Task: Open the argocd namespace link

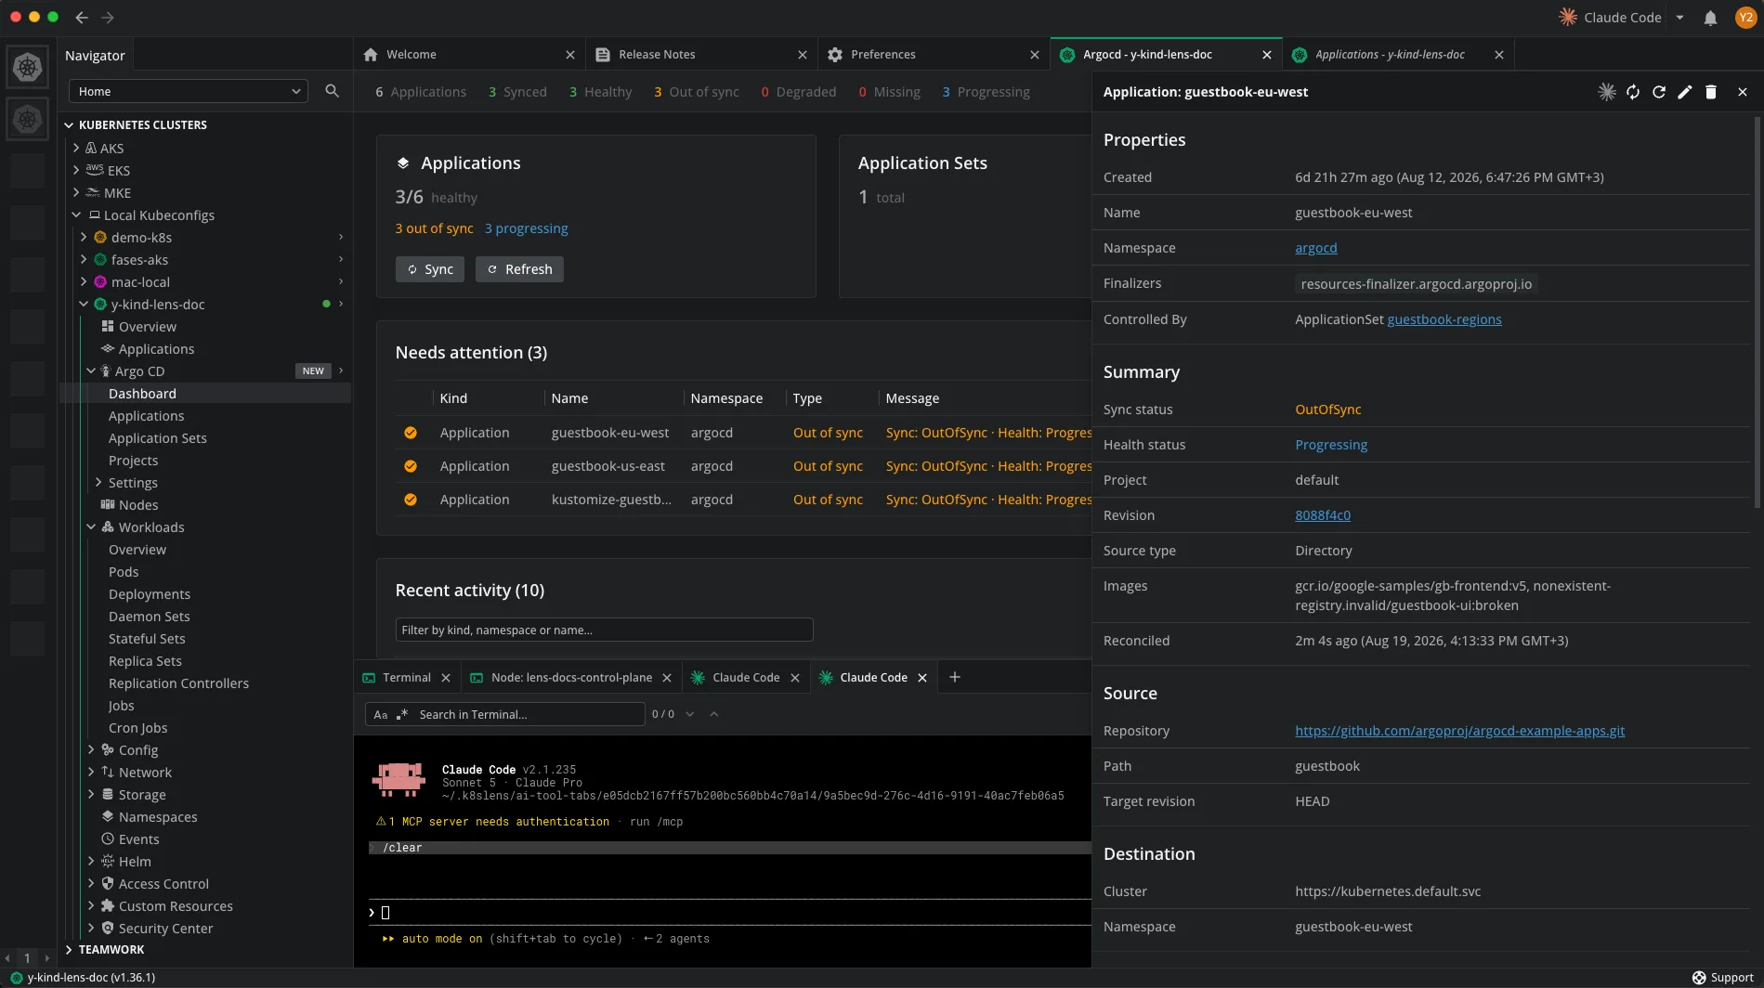Action: pyautogui.click(x=1315, y=248)
